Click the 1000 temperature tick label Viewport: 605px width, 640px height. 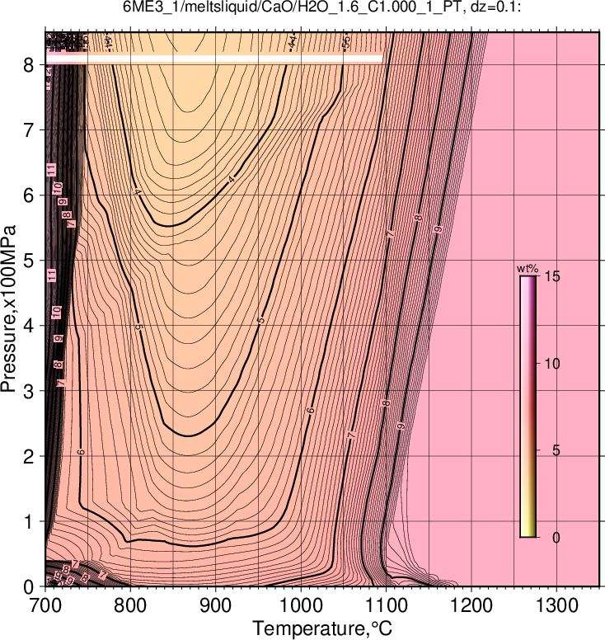click(x=301, y=605)
